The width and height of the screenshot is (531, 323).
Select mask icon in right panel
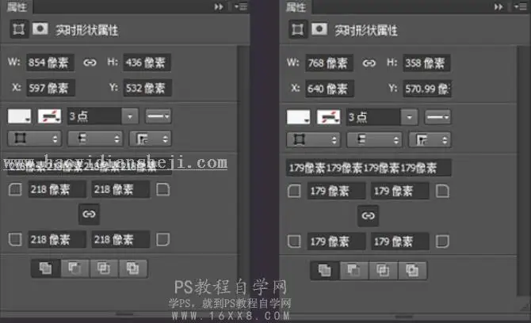(319, 29)
